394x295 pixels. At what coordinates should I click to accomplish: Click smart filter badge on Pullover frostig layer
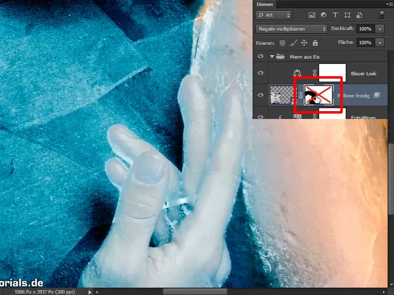click(376, 95)
